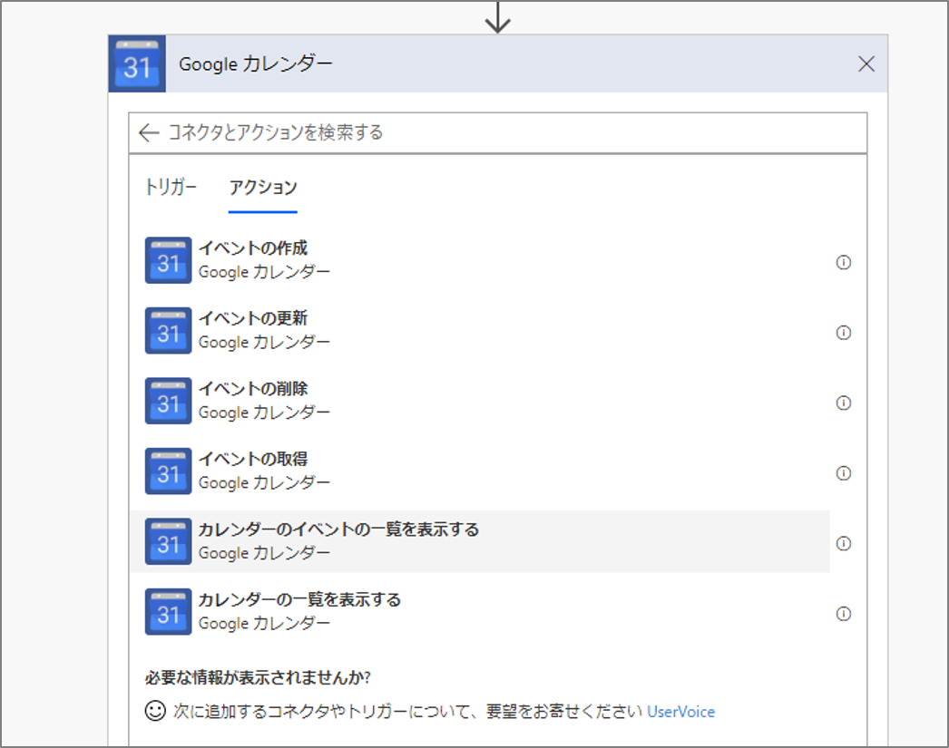949x748 pixels.
Task: Show info for カレンダーの一覧を表示する action
Action: tap(843, 614)
